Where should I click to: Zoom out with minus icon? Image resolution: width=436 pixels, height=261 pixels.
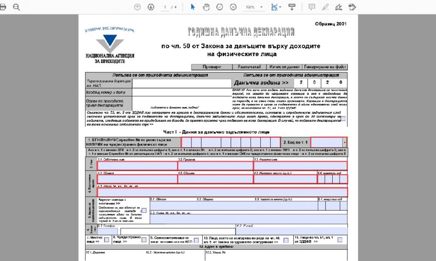pyautogui.click(x=220, y=7)
